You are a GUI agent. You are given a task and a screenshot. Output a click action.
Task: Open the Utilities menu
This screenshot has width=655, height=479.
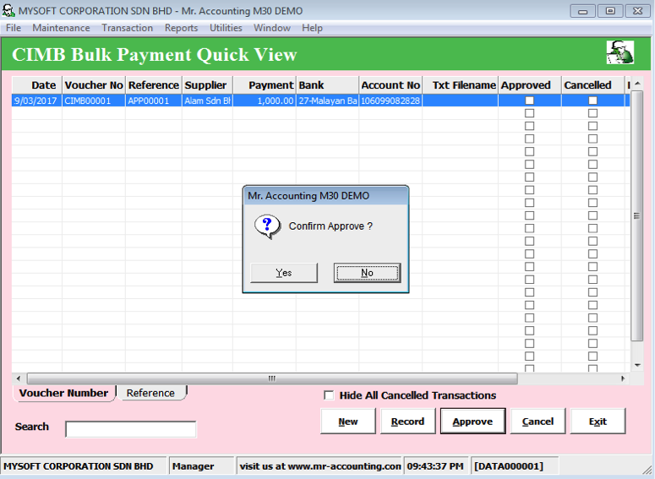226,28
